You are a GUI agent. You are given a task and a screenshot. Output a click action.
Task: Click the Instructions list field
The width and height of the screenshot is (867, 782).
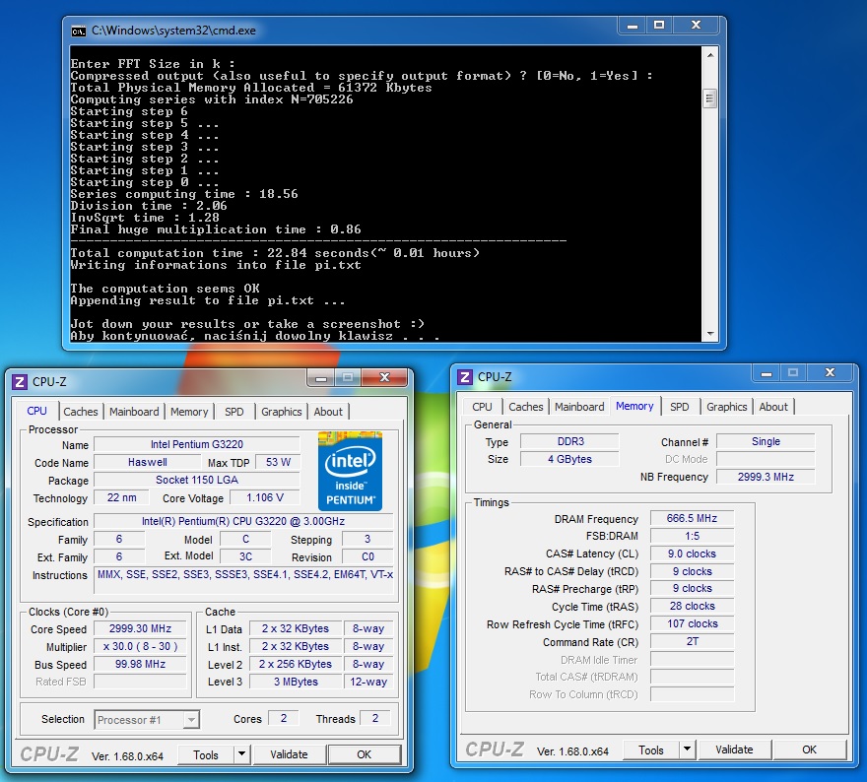(x=244, y=581)
